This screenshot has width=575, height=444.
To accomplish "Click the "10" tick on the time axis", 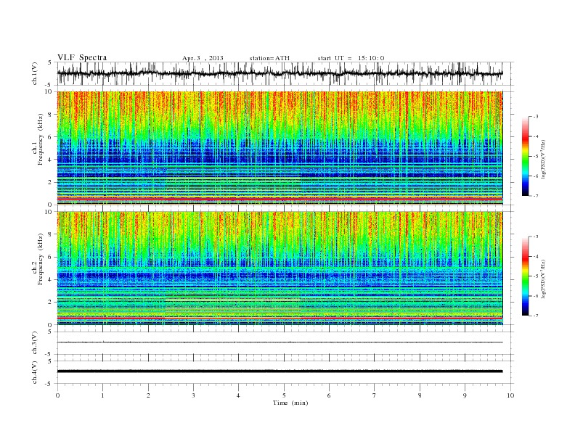I will point(510,395).
